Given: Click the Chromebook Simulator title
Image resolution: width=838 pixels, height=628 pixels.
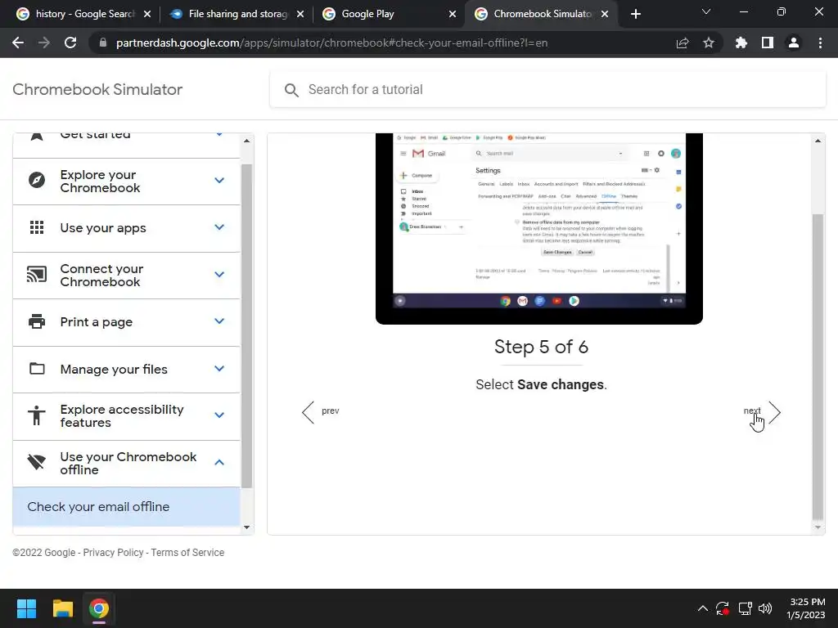Looking at the screenshot, I should 97,90.
